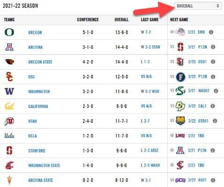Open the UCLA team name link

(x=32, y=136)
